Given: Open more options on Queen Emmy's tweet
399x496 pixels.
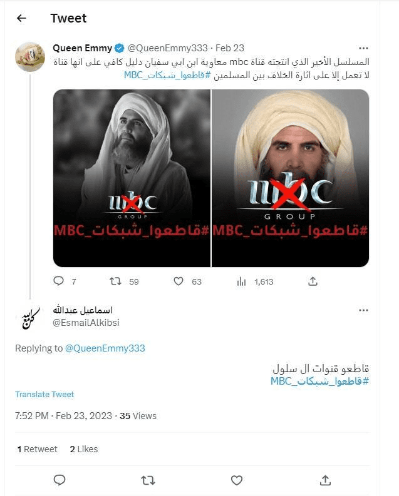Looking at the screenshot, I should pos(363,48).
